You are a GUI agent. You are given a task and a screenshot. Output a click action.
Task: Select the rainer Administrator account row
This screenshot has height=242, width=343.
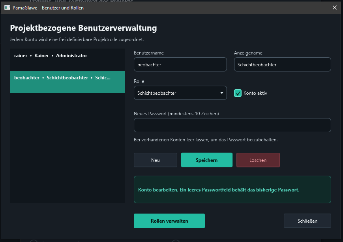click(x=67, y=60)
